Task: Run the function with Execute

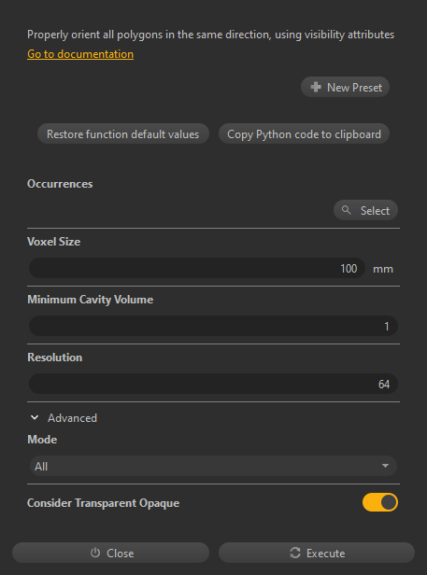Action: [x=317, y=553]
